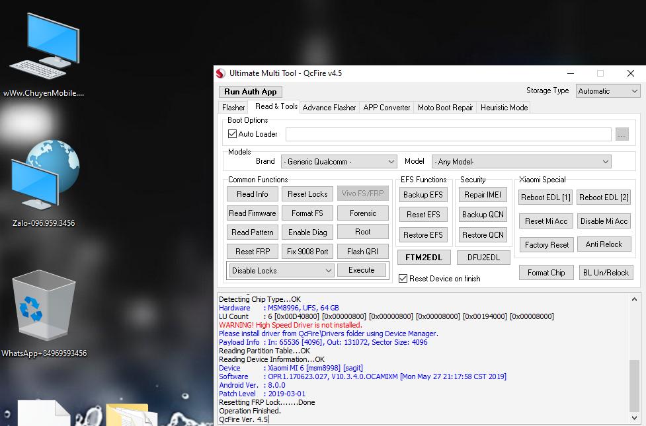Open the APP Converter tab

coord(386,108)
